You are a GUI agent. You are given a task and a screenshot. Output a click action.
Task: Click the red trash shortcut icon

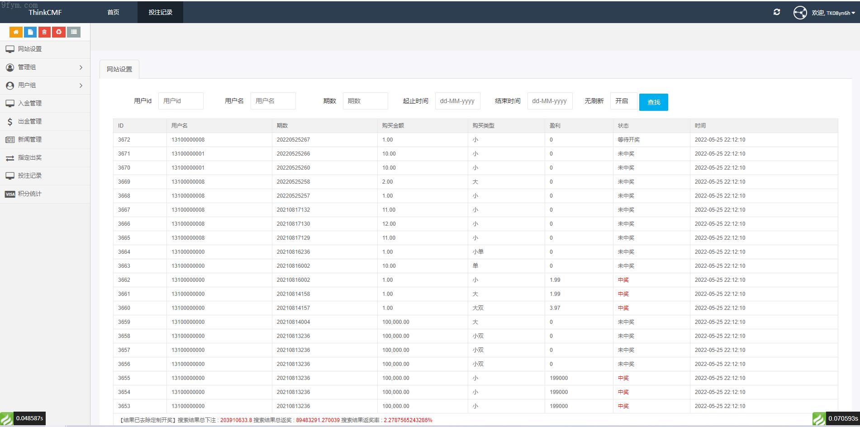tap(44, 32)
